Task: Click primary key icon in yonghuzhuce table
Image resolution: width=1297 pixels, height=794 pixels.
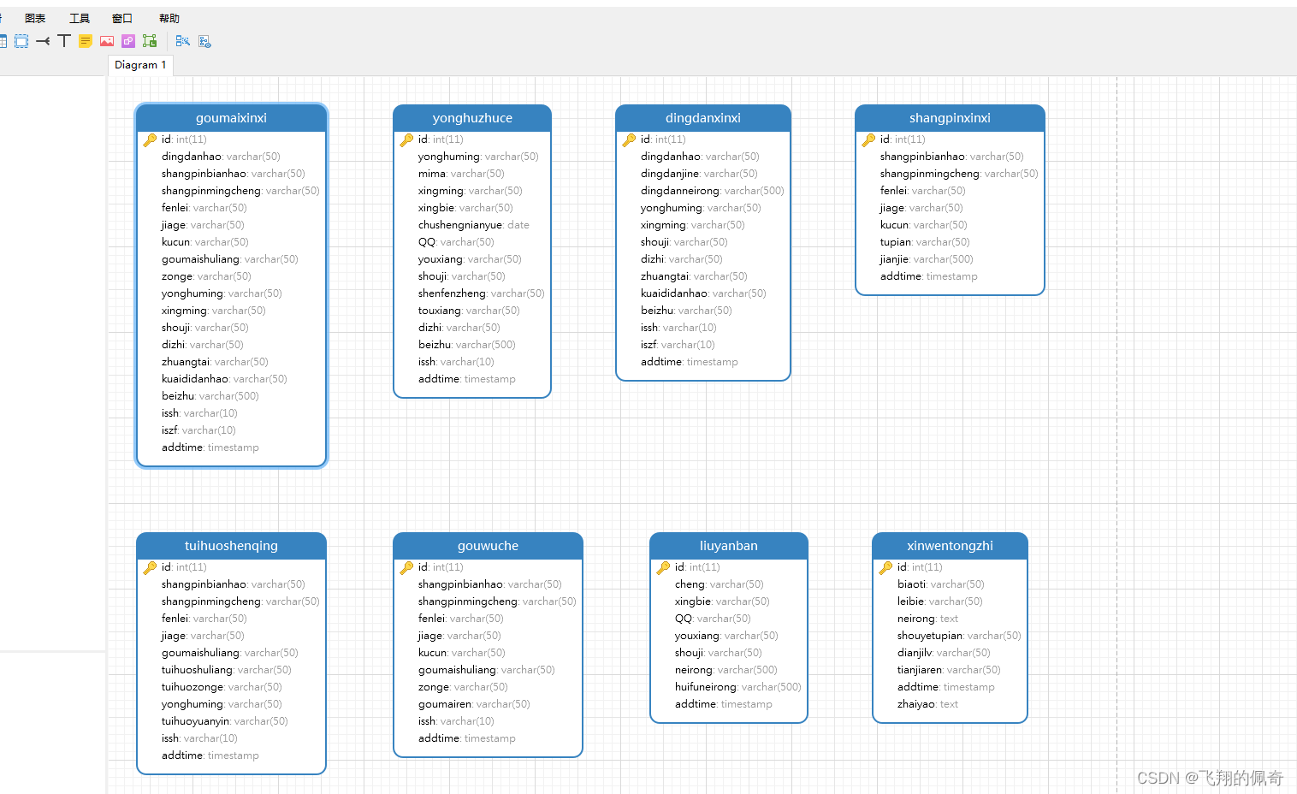Action: [x=406, y=139]
